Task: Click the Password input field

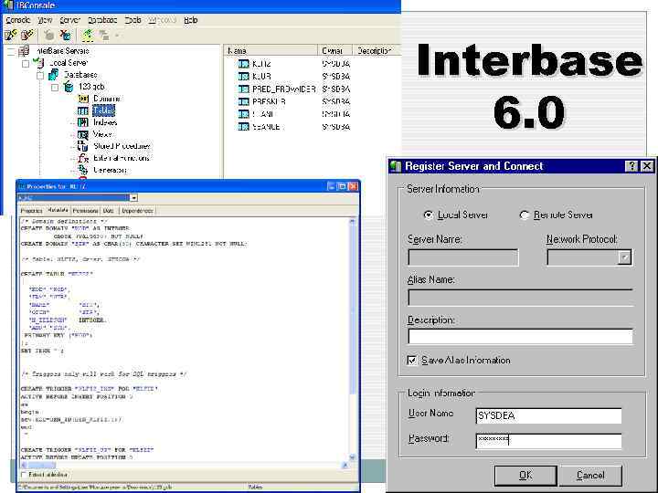Action: coord(549,441)
